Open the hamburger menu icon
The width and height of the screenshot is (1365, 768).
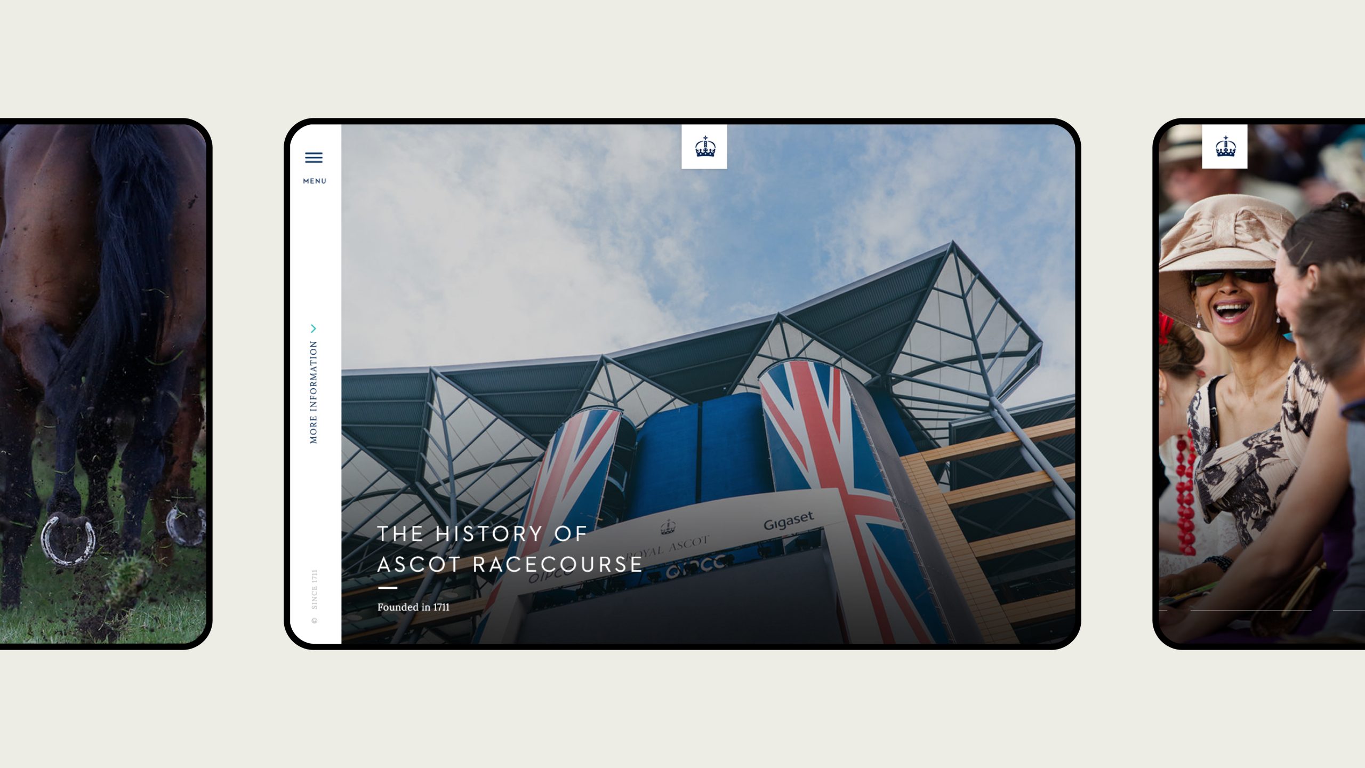[314, 157]
